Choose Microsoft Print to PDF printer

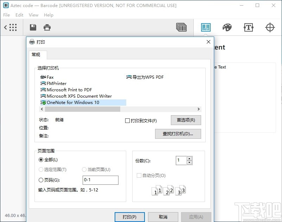[66, 90]
